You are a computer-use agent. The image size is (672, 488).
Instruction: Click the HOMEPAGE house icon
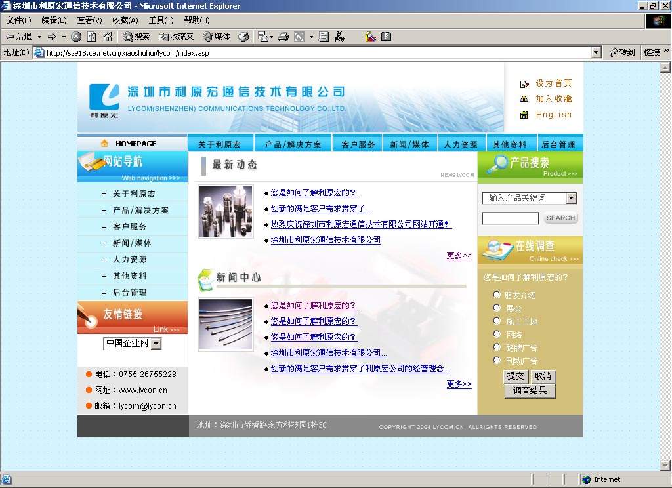(104, 143)
